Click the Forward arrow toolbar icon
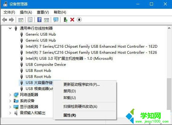 11,20
